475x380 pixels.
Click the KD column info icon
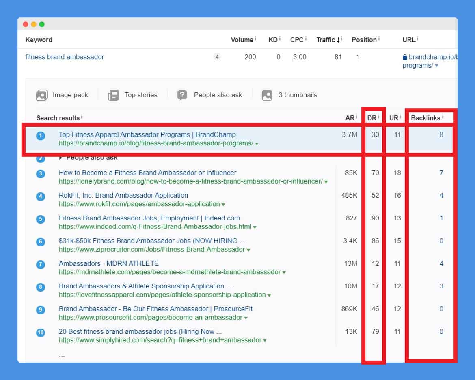pos(280,38)
